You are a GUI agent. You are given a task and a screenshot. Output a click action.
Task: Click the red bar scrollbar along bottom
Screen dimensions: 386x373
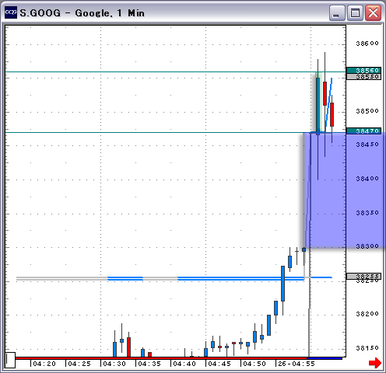(161, 358)
